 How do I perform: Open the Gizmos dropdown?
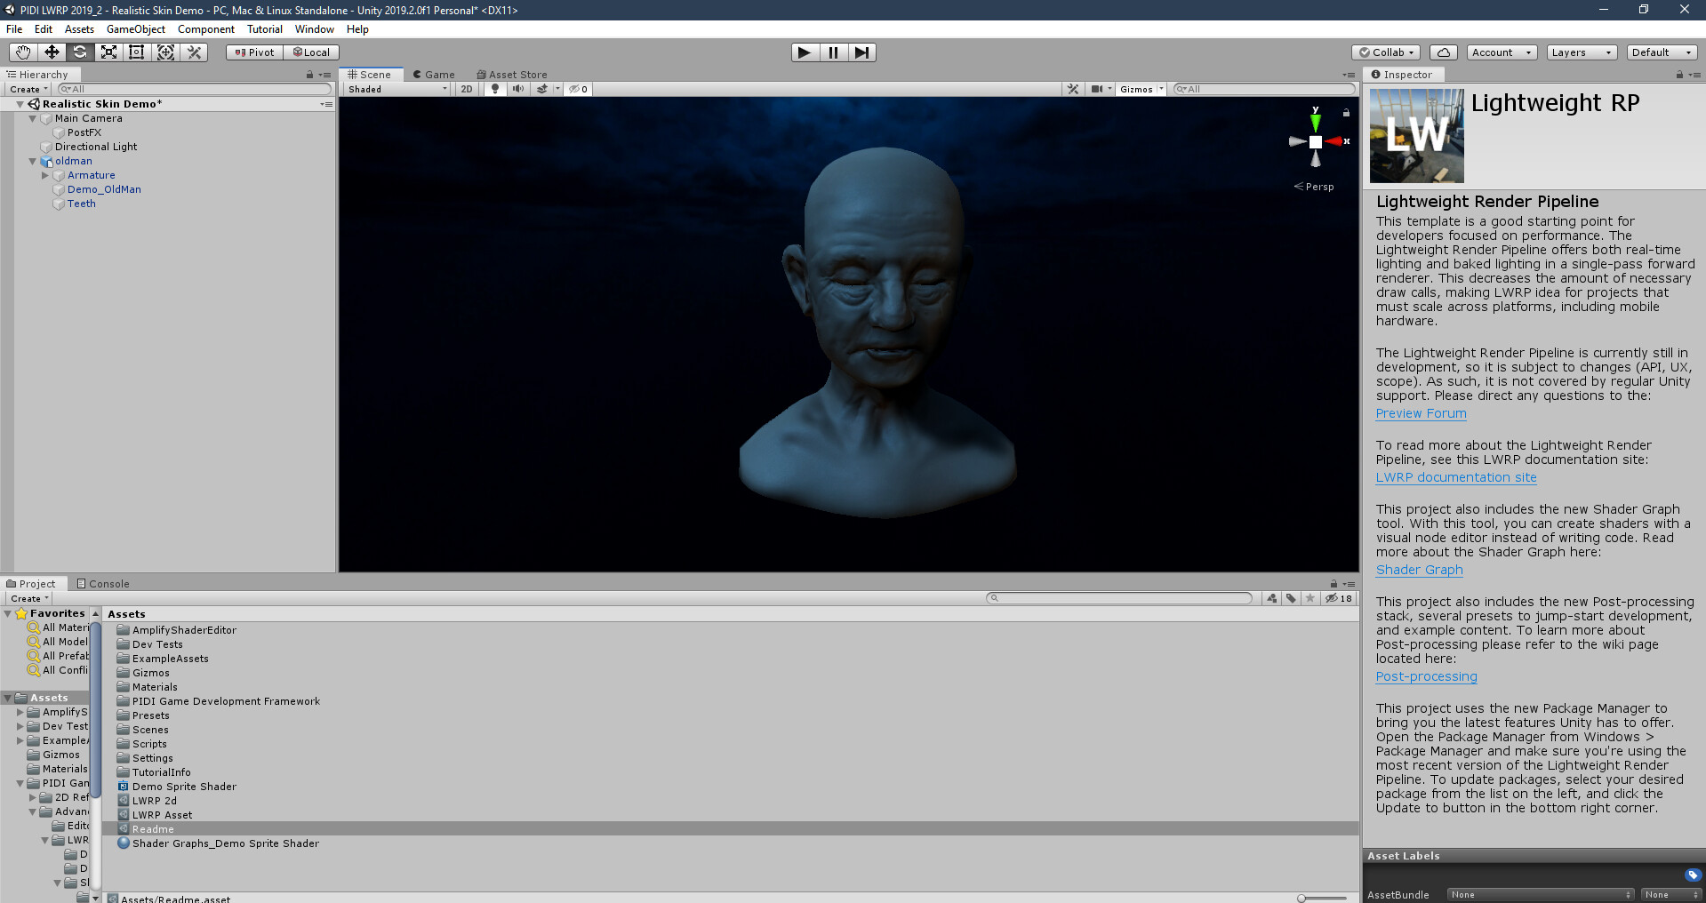tap(1141, 89)
